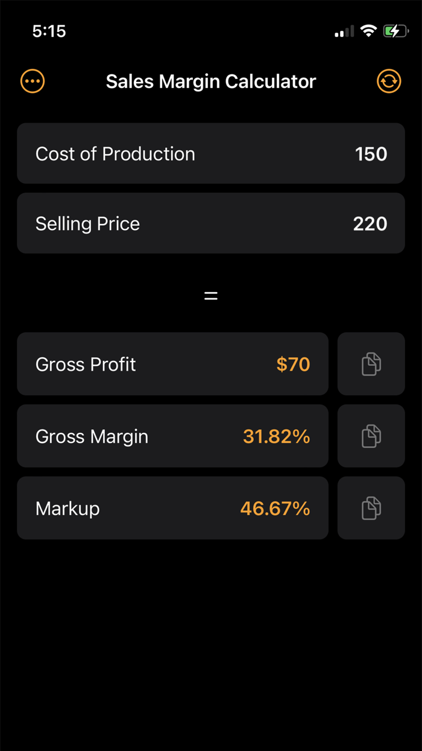Image resolution: width=422 pixels, height=751 pixels.
Task: Tap the Markup result row
Action: 172,508
